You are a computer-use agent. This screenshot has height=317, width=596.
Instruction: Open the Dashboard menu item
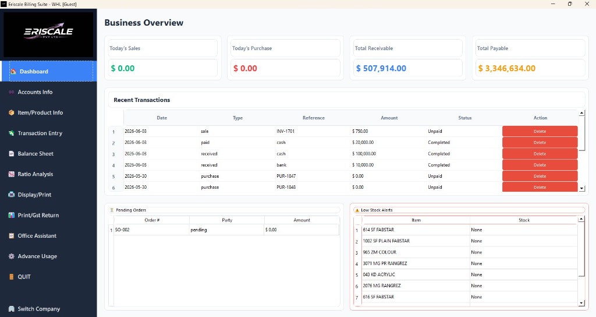coord(48,71)
